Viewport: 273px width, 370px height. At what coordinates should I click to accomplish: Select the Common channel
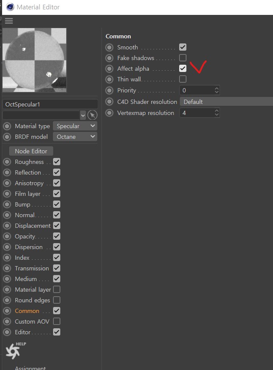[x=27, y=311]
